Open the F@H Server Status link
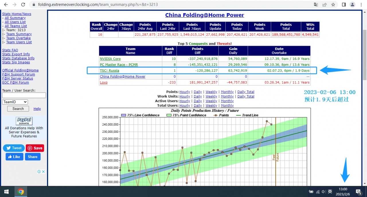Screen dimensions: 367x197 17,78
